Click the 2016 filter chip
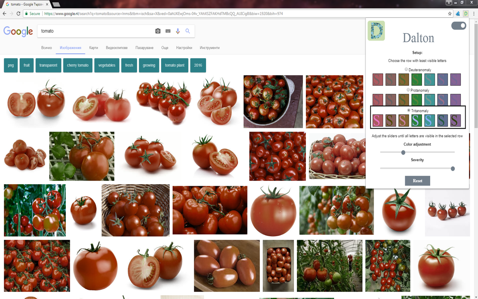This screenshot has height=299, width=478. coord(198,65)
